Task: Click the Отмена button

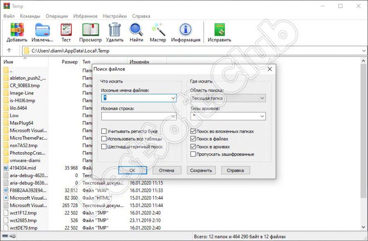Action: pyautogui.click(x=167, y=170)
